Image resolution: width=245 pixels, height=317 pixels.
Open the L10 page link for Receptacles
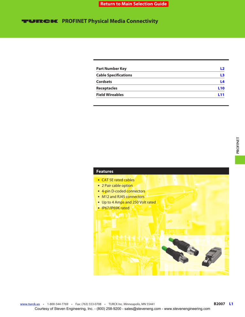click(x=221, y=88)
